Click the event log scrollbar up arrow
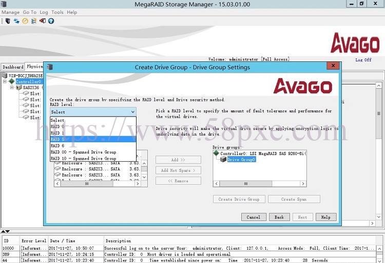The height and width of the screenshot is (263, 385). tap(379, 249)
